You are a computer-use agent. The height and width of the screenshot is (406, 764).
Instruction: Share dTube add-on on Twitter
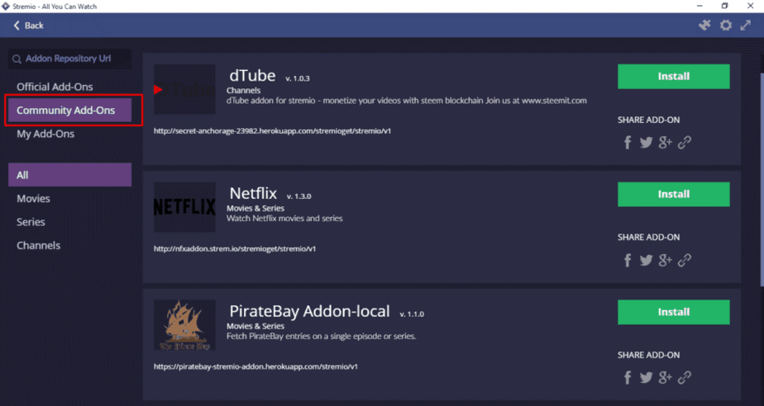point(646,143)
